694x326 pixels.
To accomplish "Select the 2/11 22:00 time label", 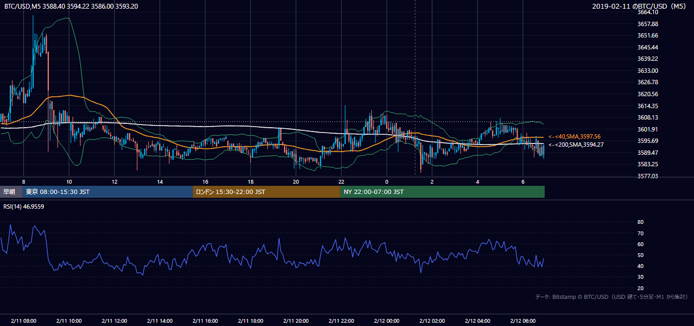I will pos(341,321).
